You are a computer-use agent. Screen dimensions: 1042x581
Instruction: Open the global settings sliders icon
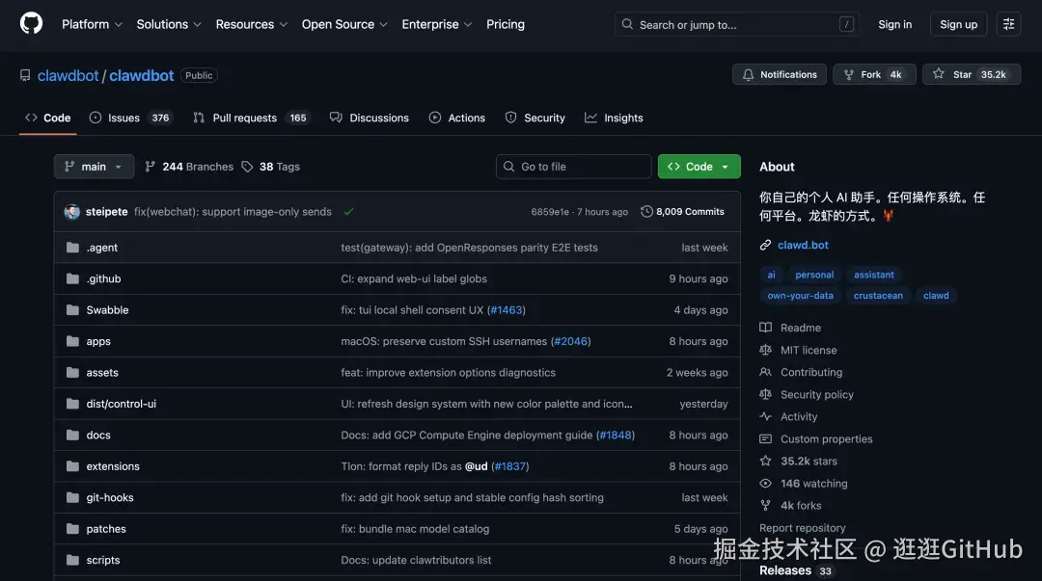(1008, 24)
